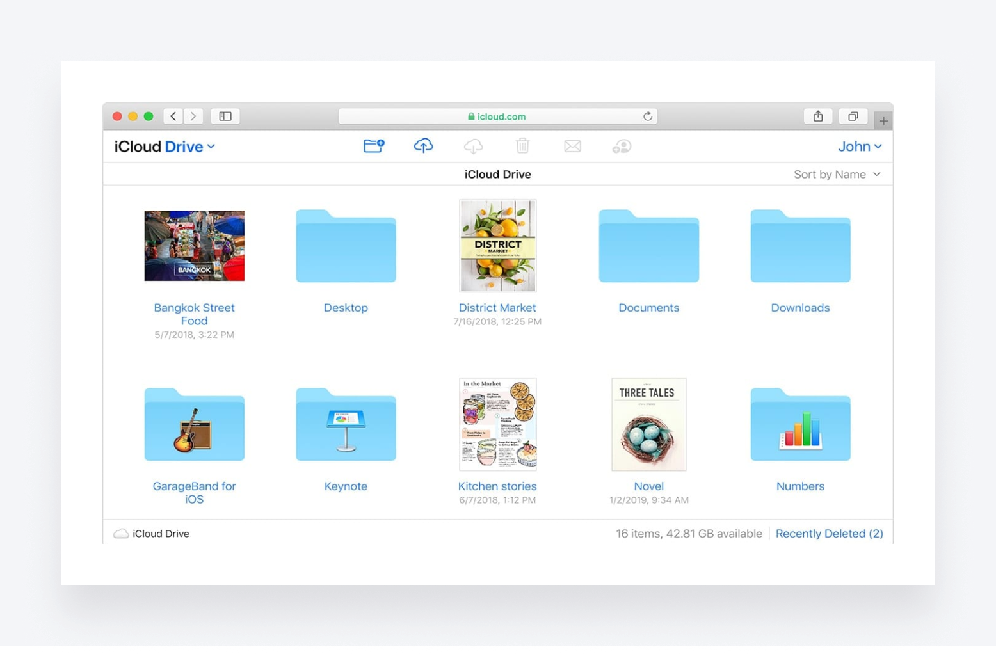Viewport: 996px width, 654px height.
Task: Open the Recently Deleted items
Action: coord(829,533)
